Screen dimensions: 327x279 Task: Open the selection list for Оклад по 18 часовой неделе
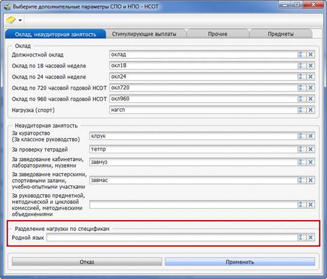tap(302, 66)
